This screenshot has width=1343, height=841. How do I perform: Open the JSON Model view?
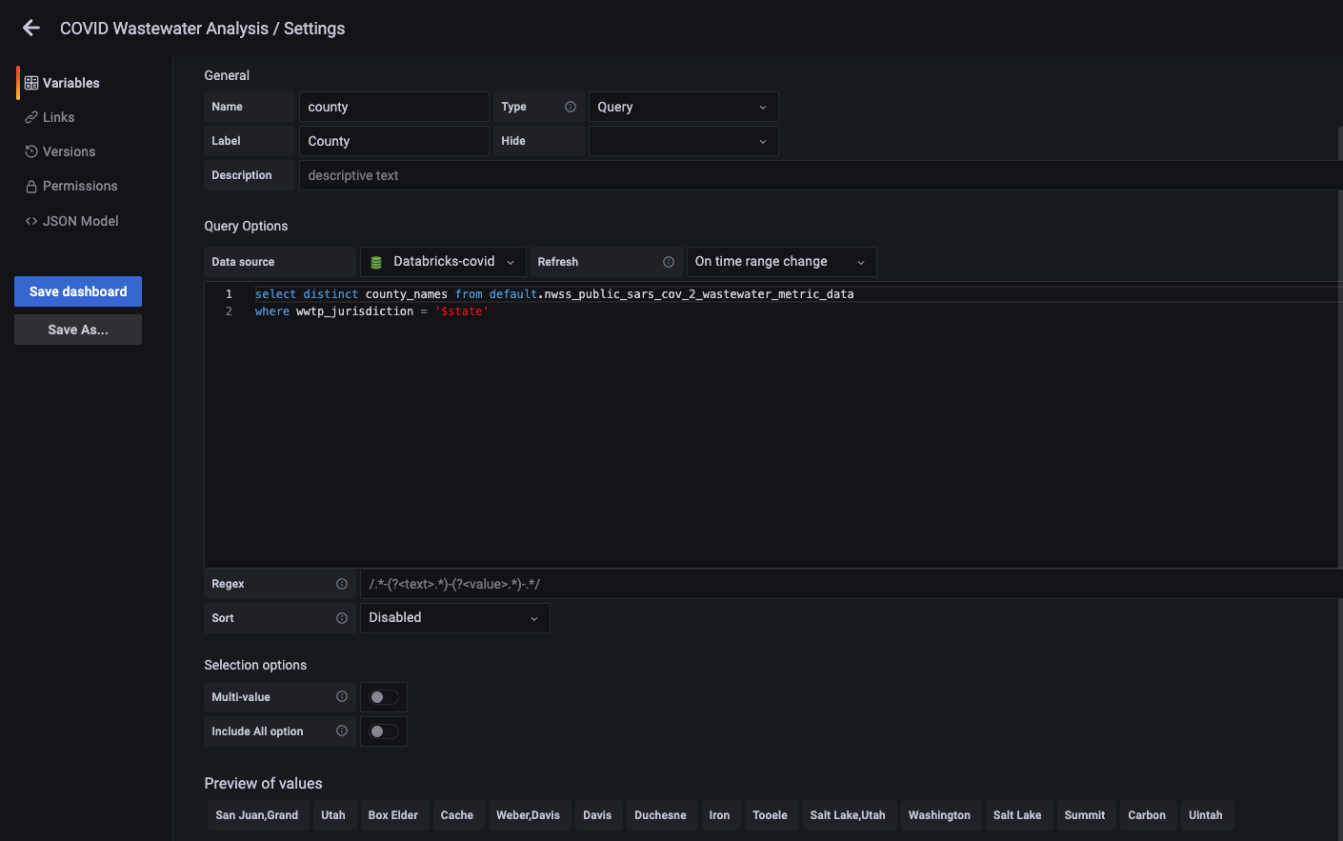31,220
